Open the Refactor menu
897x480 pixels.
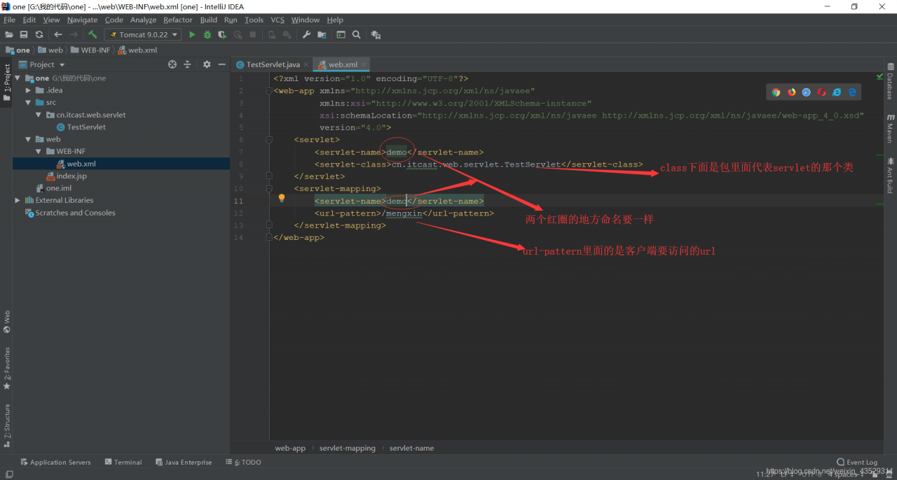(178, 20)
